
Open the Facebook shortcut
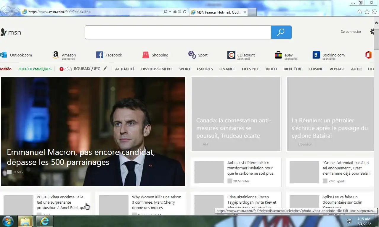coord(109,55)
